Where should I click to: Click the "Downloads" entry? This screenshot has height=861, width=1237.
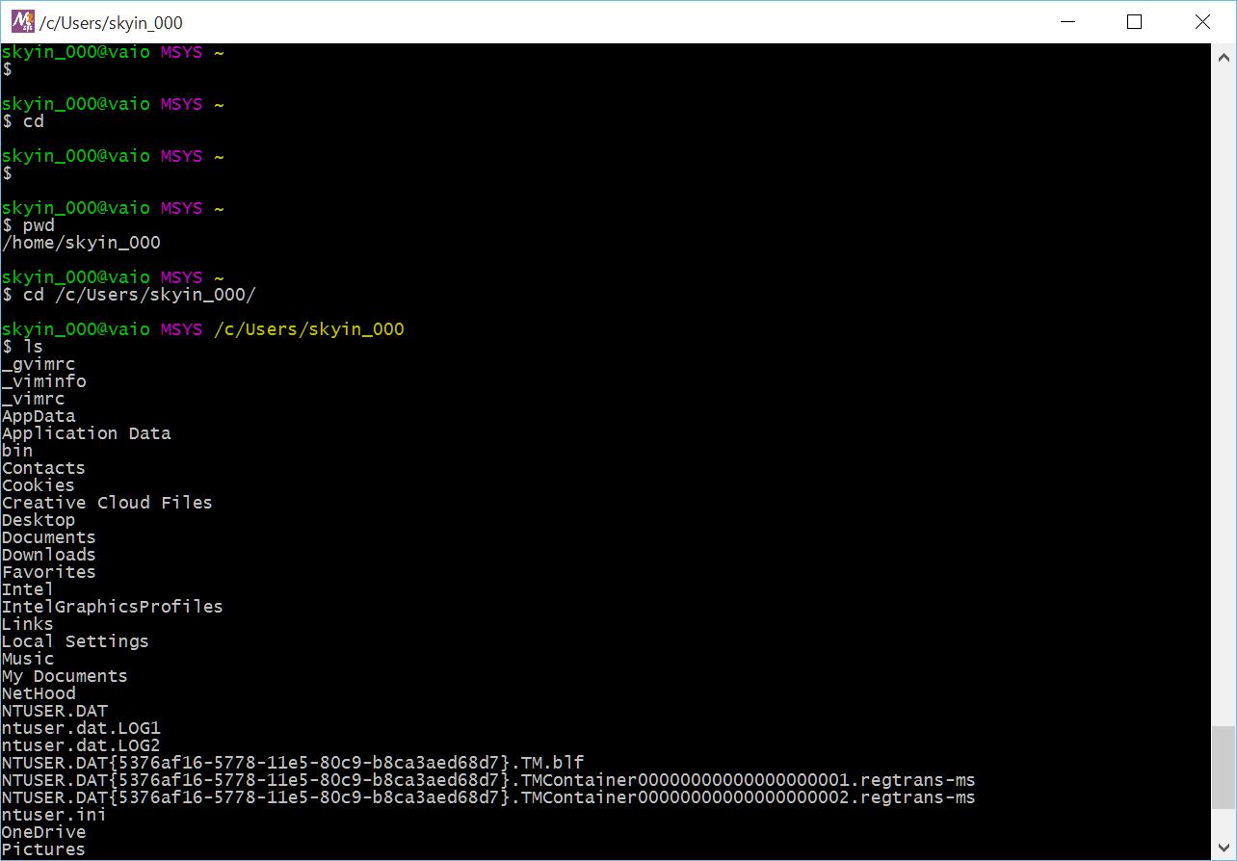(x=47, y=554)
